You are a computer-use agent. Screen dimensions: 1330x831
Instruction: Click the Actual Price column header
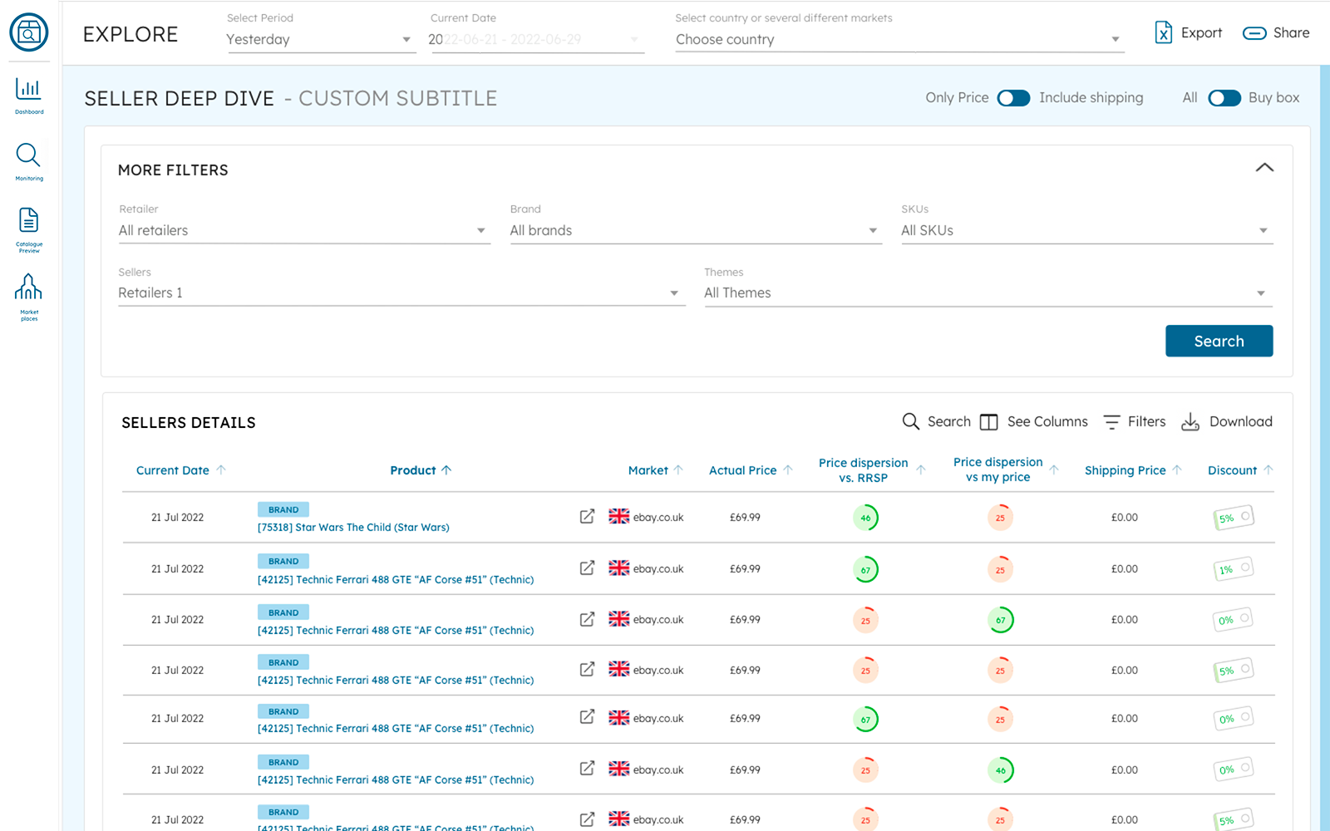(742, 470)
